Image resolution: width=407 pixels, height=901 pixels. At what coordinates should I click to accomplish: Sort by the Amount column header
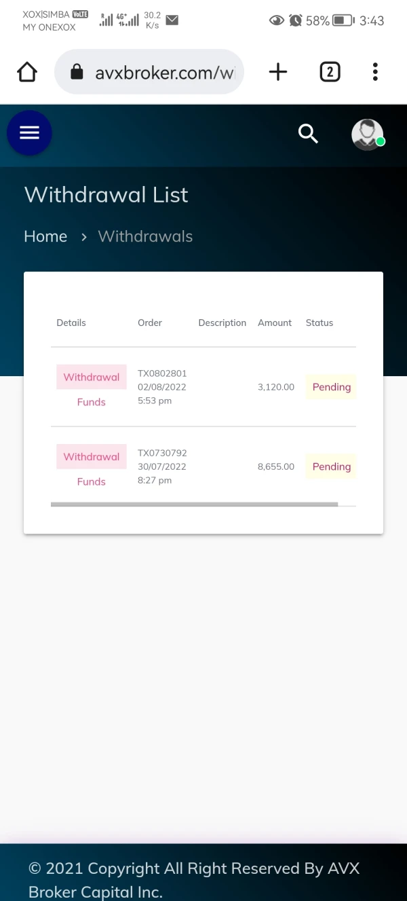pos(275,323)
